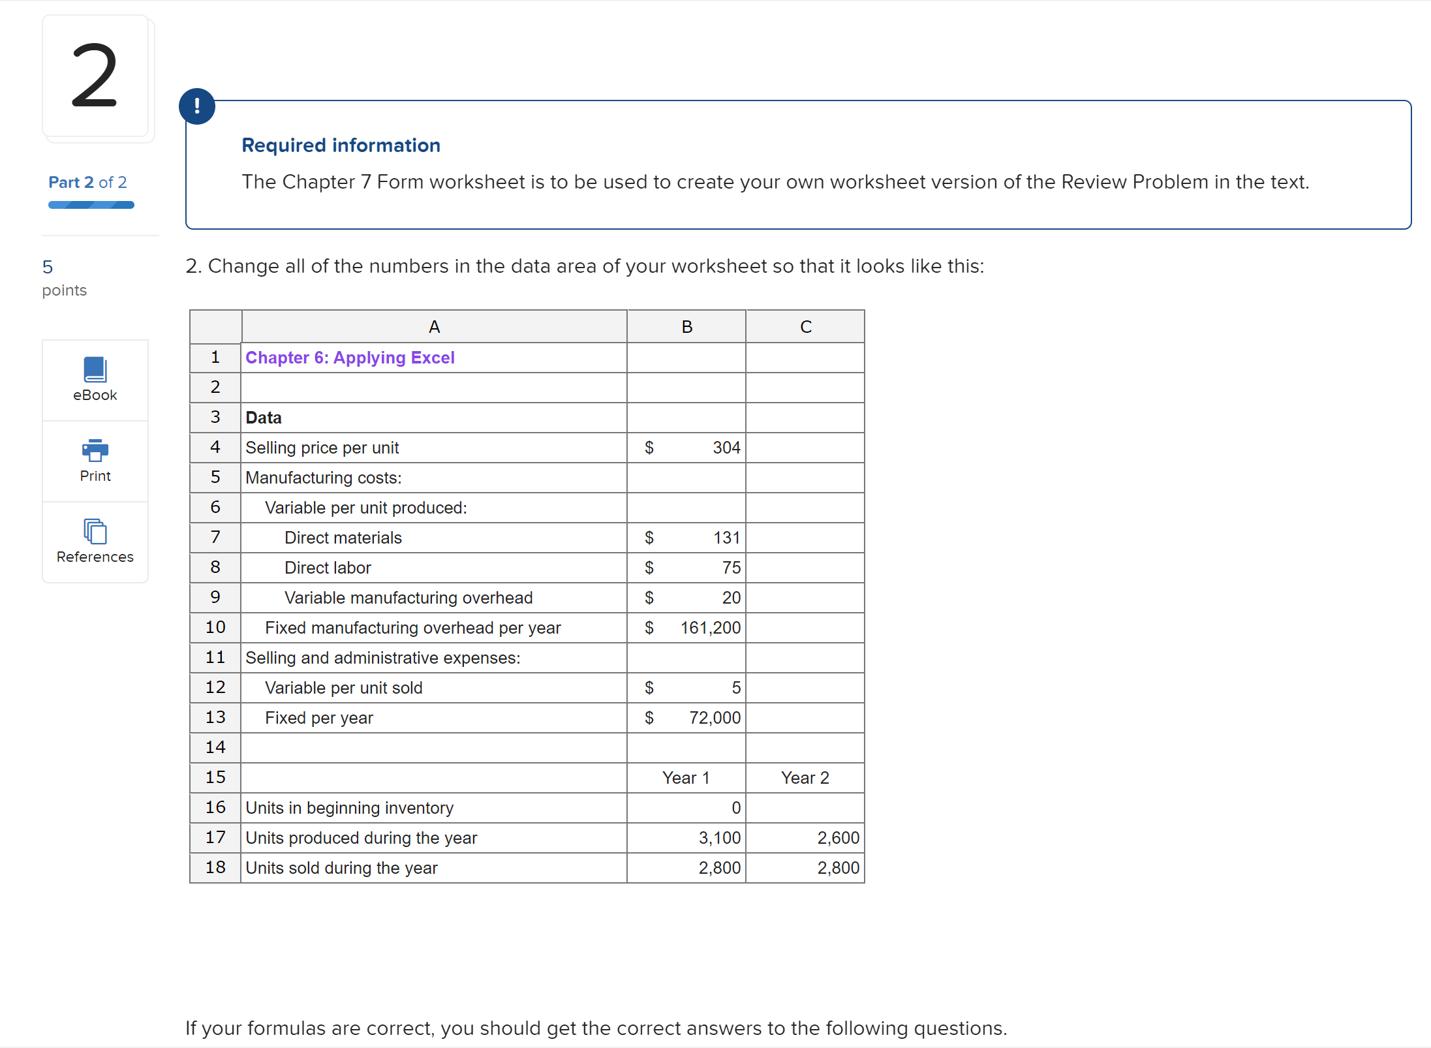This screenshot has height=1048, width=1431.
Task: Select column C header in table
Action: tap(805, 326)
